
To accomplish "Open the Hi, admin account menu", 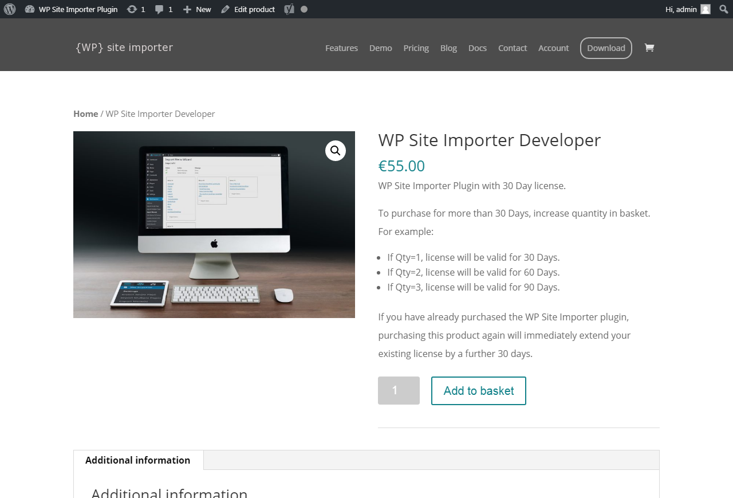I will (688, 9).
